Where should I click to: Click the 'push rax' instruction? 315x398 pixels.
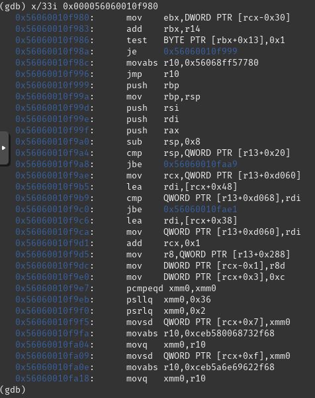pos(153,131)
